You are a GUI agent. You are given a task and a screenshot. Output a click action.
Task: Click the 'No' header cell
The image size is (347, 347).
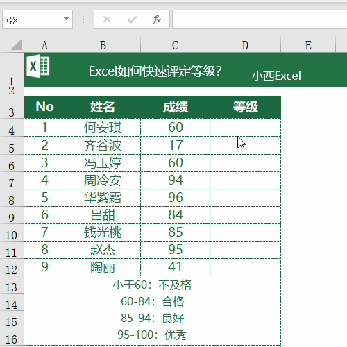[44, 107]
